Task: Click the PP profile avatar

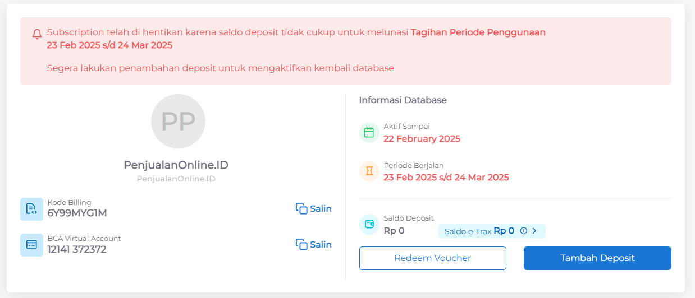Action: [178, 121]
